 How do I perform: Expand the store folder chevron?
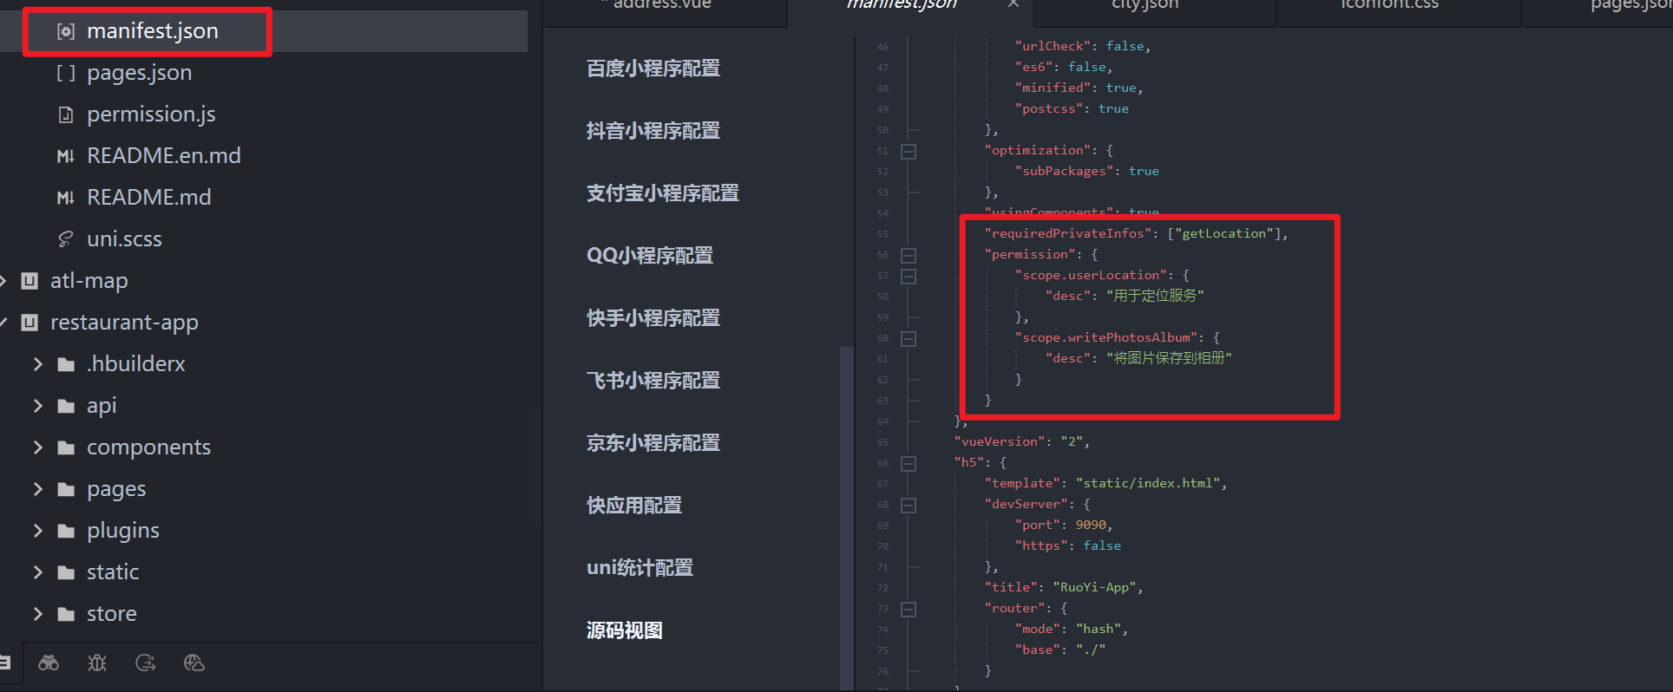(37, 614)
